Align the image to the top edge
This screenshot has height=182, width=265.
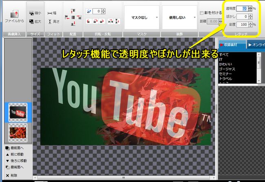[73, 11]
